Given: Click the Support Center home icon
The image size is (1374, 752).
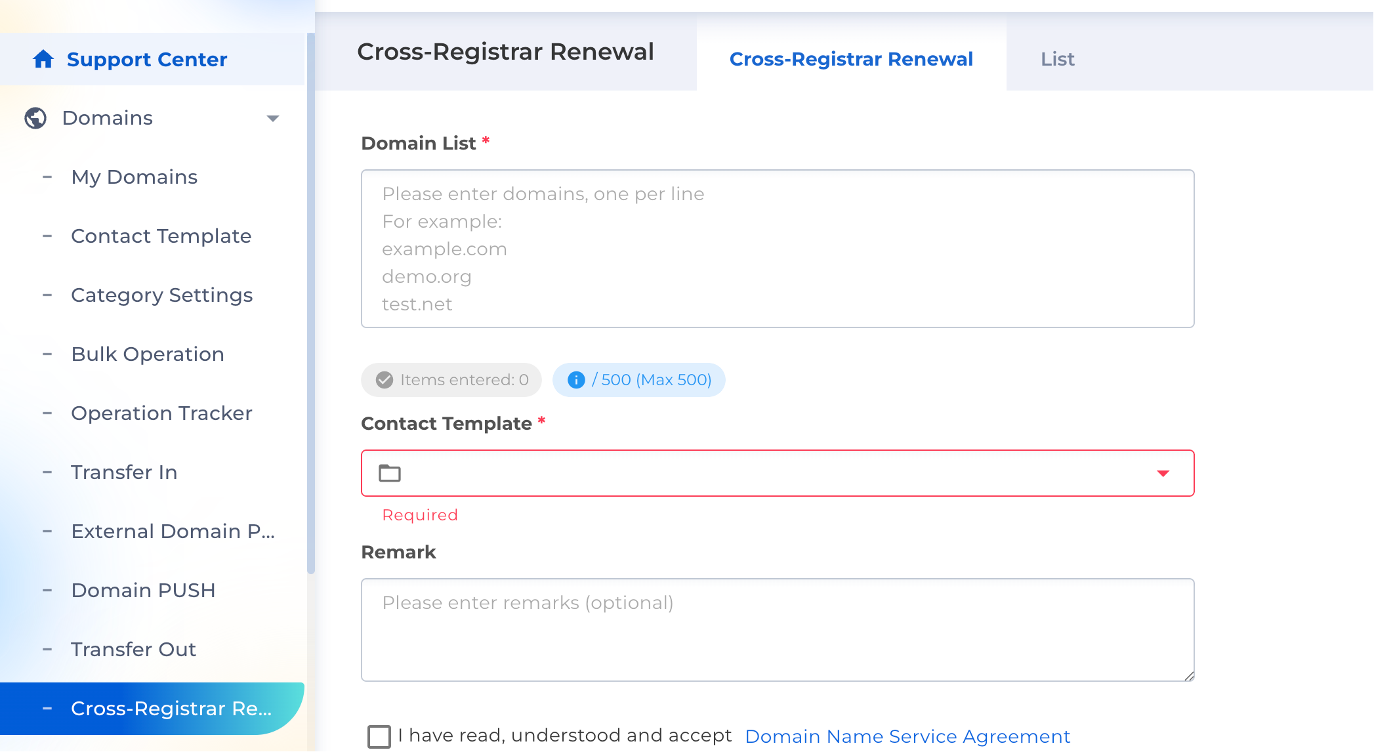Looking at the screenshot, I should pos(43,59).
